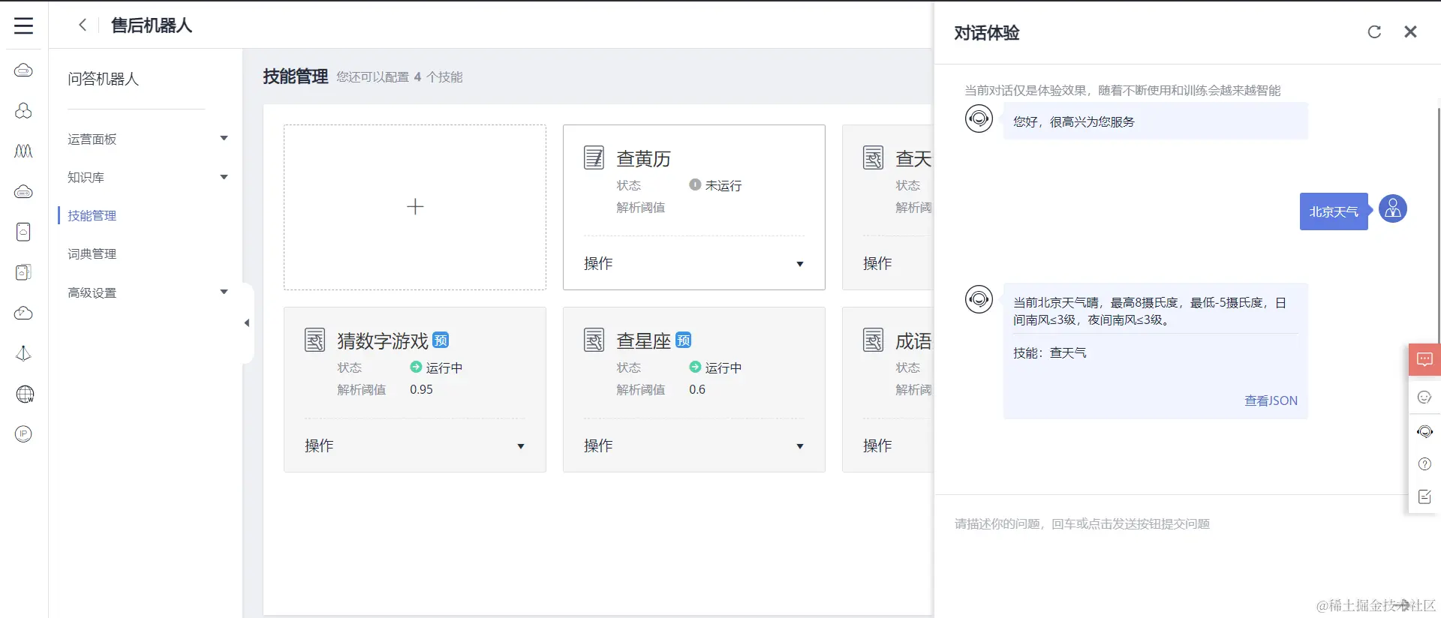The image size is (1441, 618).
Task: Click the 北京天气 user message bubble
Action: coord(1334,211)
